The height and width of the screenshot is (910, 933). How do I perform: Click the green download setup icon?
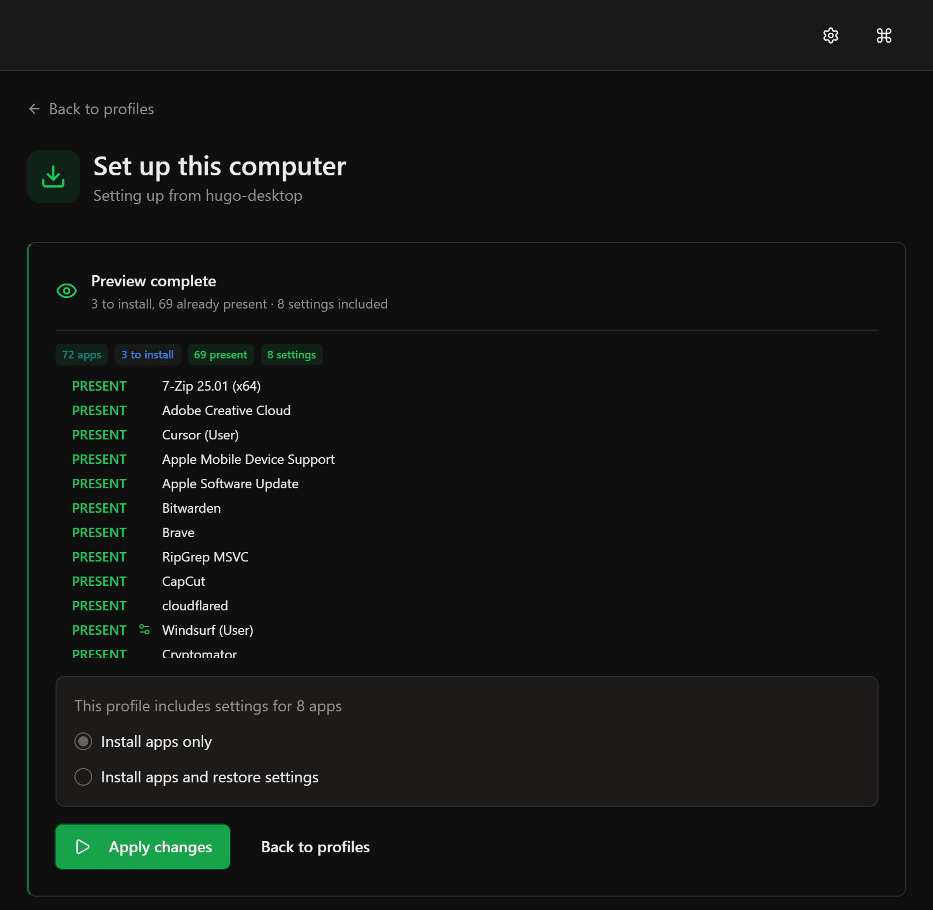click(53, 176)
